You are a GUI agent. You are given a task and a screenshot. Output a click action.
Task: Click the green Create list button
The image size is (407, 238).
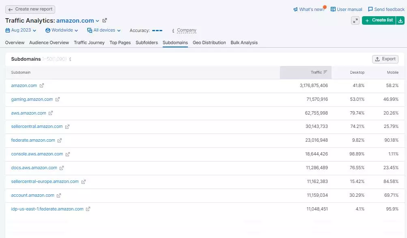point(379,20)
